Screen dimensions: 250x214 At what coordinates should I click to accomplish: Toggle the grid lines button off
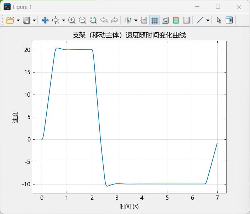click(x=155, y=20)
